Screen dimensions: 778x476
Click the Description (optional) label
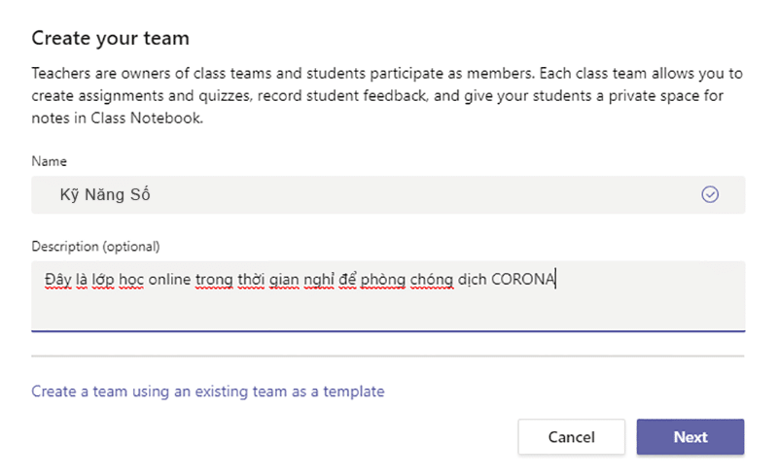pyautogui.click(x=95, y=247)
